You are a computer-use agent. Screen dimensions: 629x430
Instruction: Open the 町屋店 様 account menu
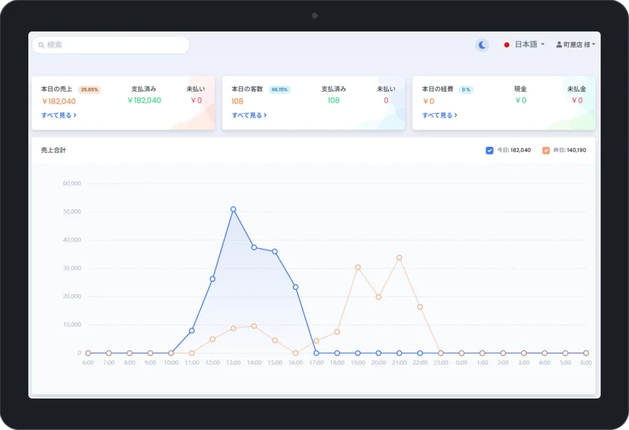[576, 45]
